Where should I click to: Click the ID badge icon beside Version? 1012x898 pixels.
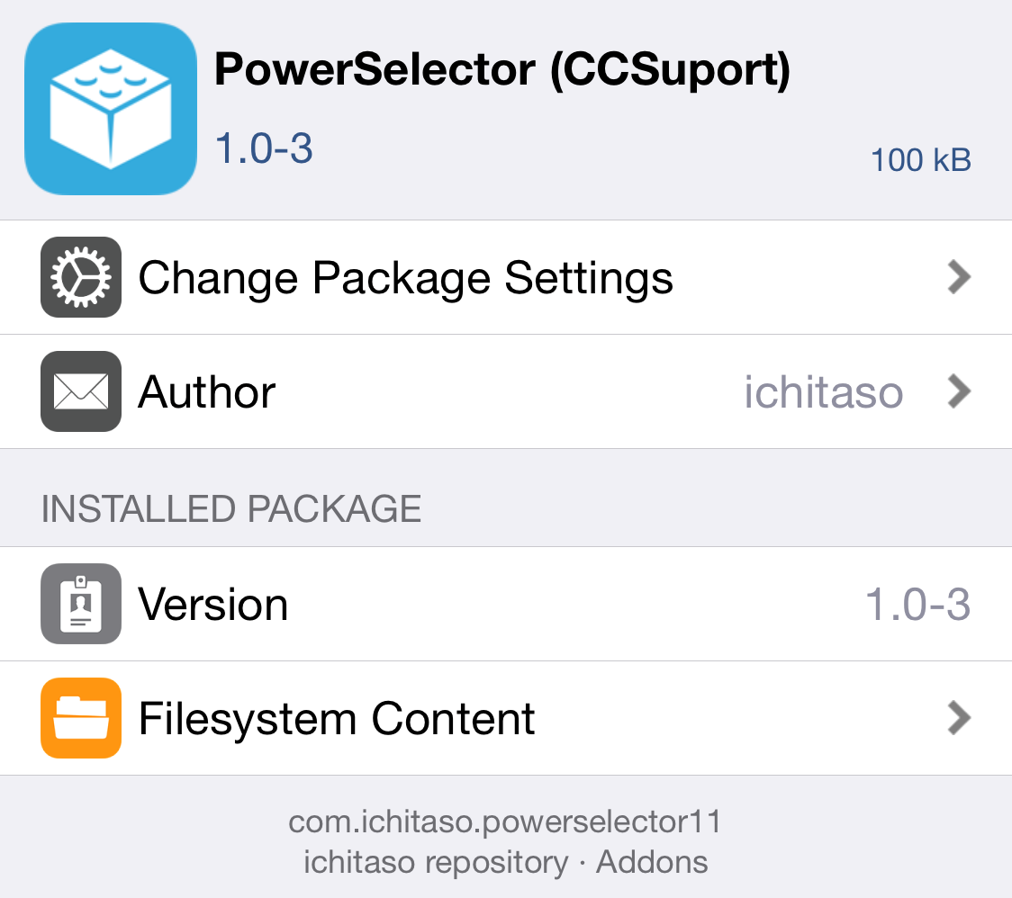(80, 604)
